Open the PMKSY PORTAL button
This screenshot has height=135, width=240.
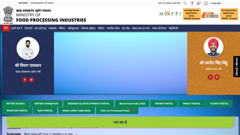192,104
